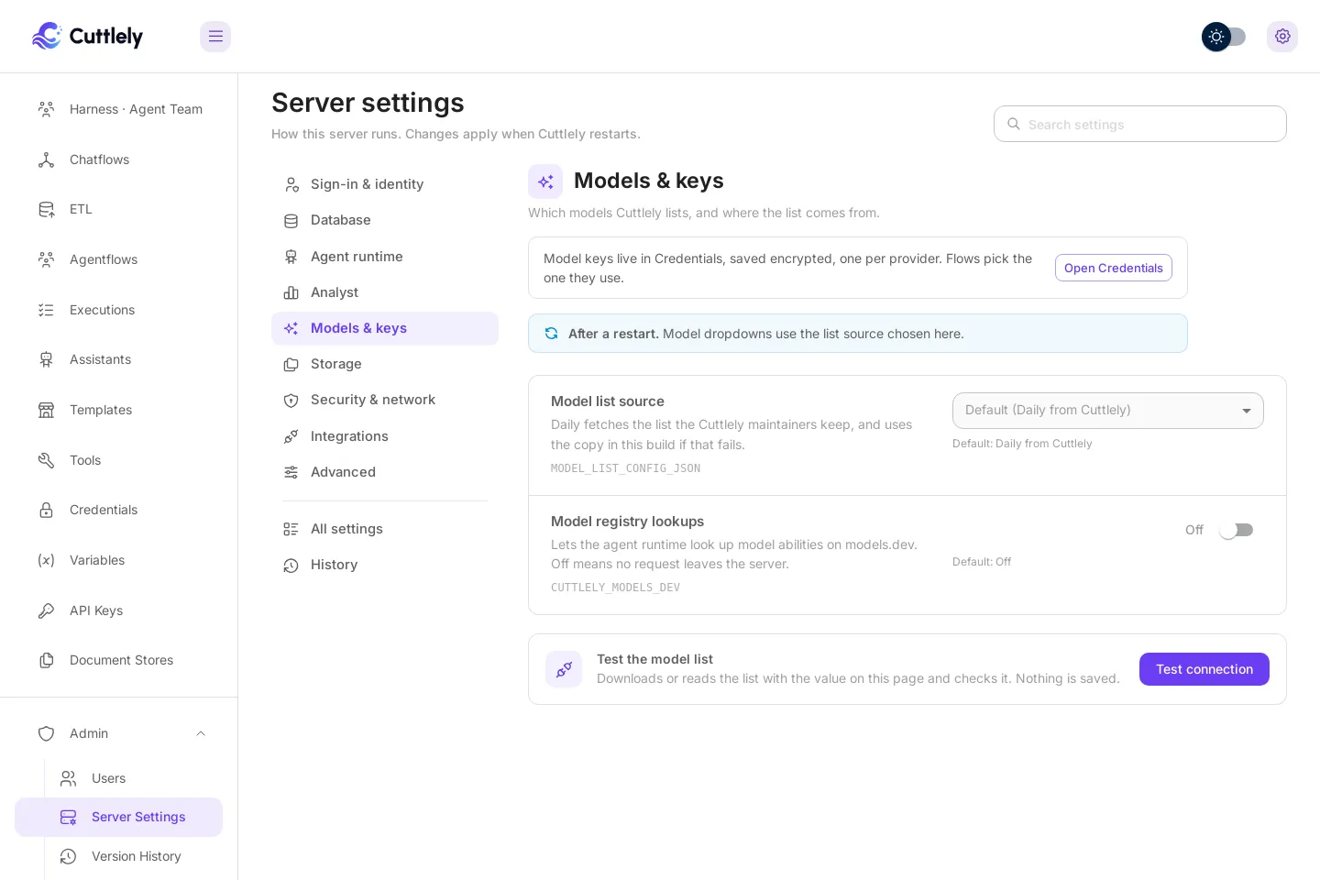Open the Model list source dropdown

[x=1108, y=411]
